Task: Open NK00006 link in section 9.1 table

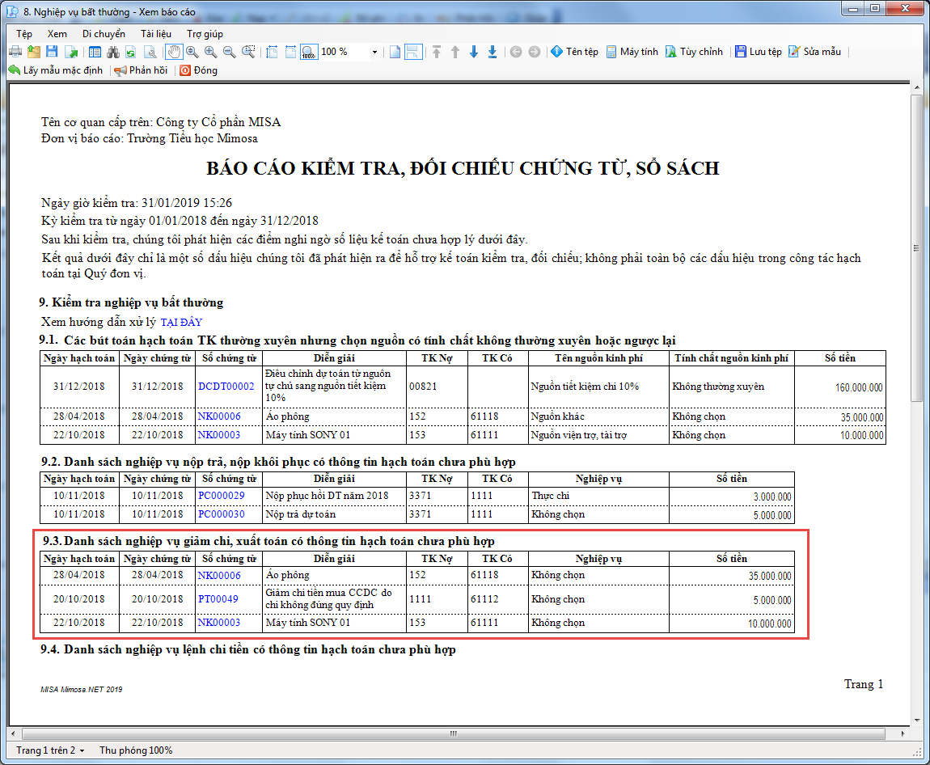Action: point(219,416)
